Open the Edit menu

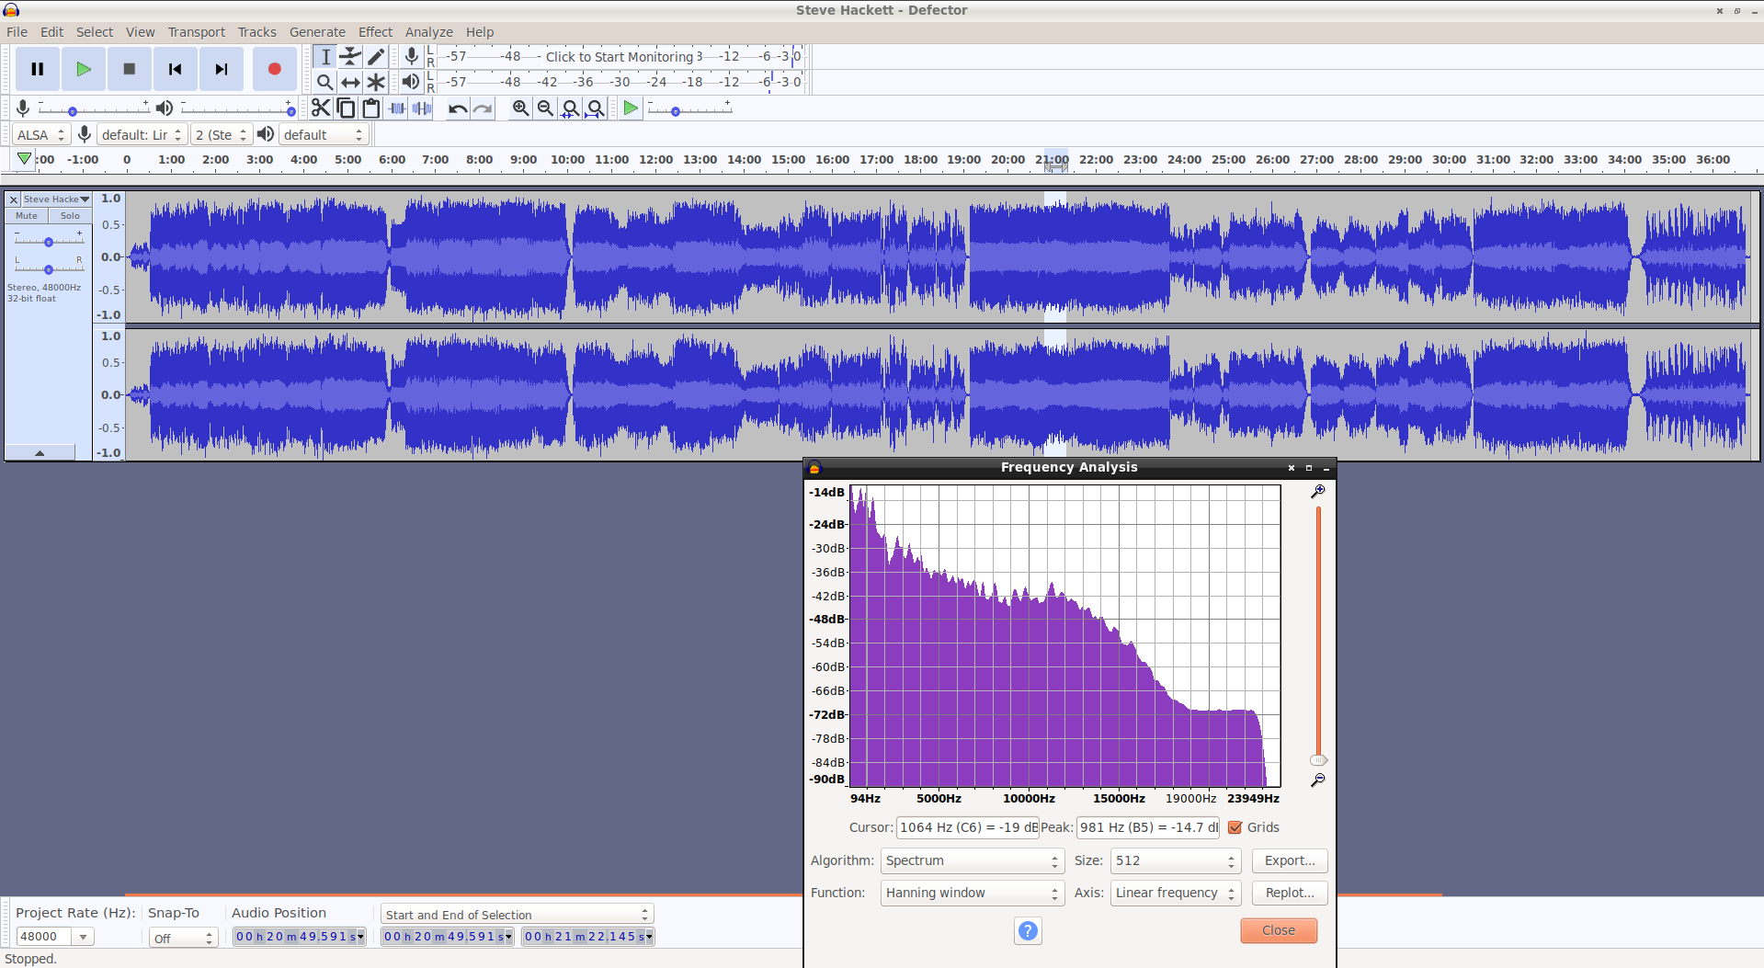point(52,32)
